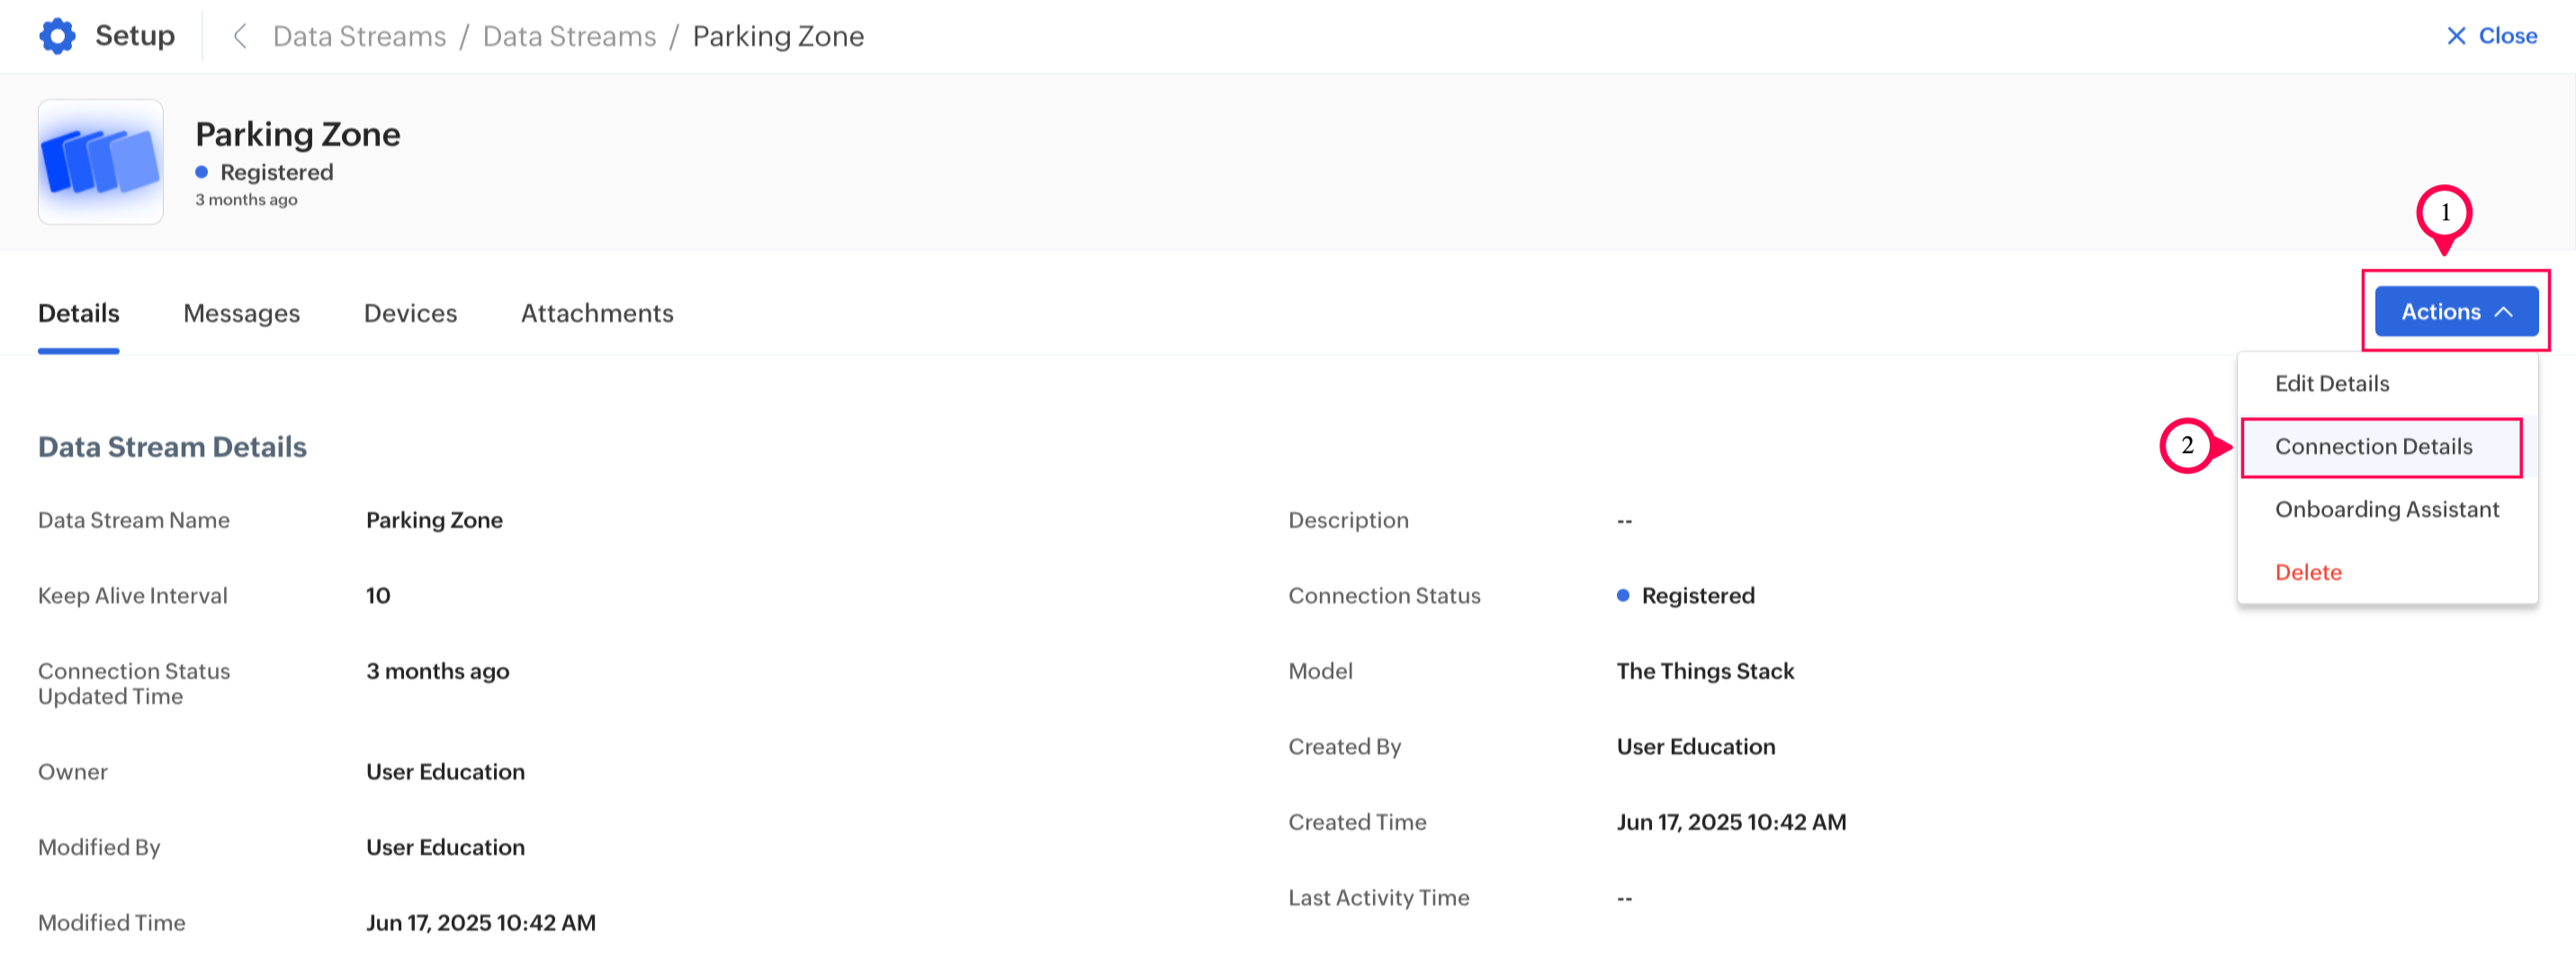
Task: Click the first Data Streams breadcrumb
Action: click(x=359, y=36)
